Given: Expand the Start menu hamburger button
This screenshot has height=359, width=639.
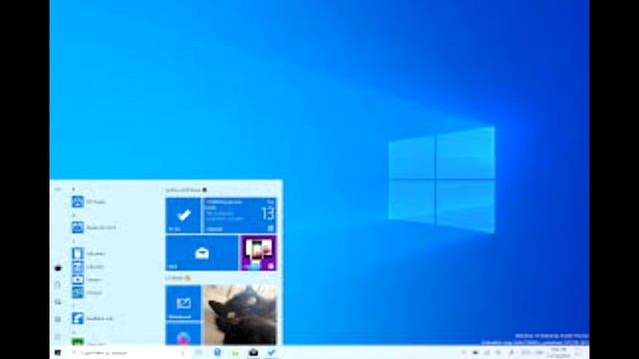Looking at the screenshot, I should pyautogui.click(x=58, y=189).
